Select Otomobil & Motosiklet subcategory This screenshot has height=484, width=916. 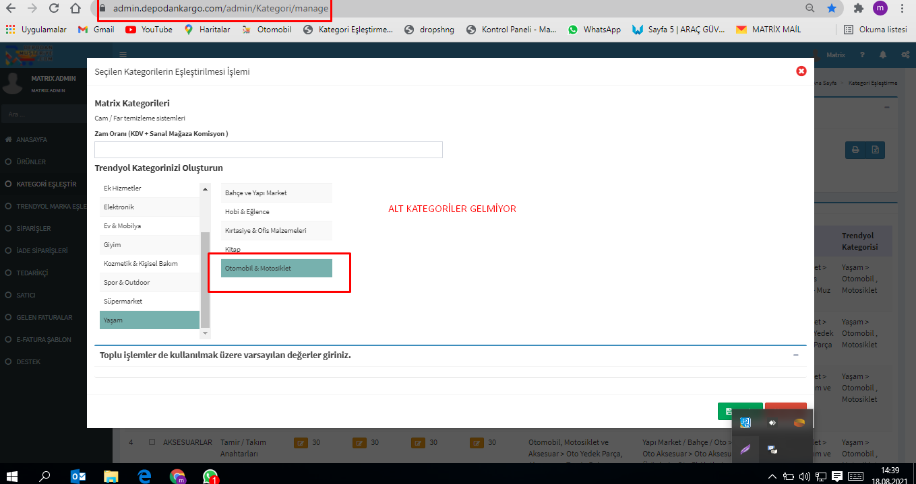point(276,269)
